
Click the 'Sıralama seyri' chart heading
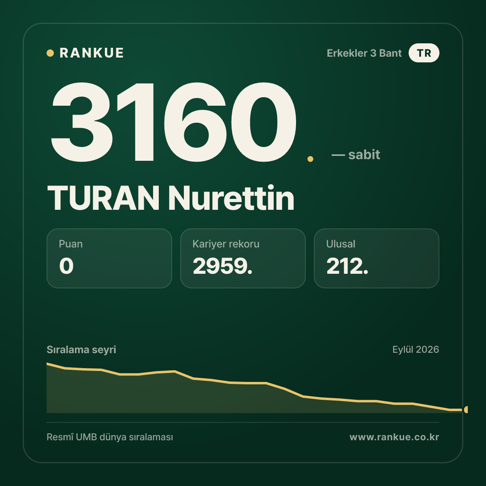[x=81, y=350]
